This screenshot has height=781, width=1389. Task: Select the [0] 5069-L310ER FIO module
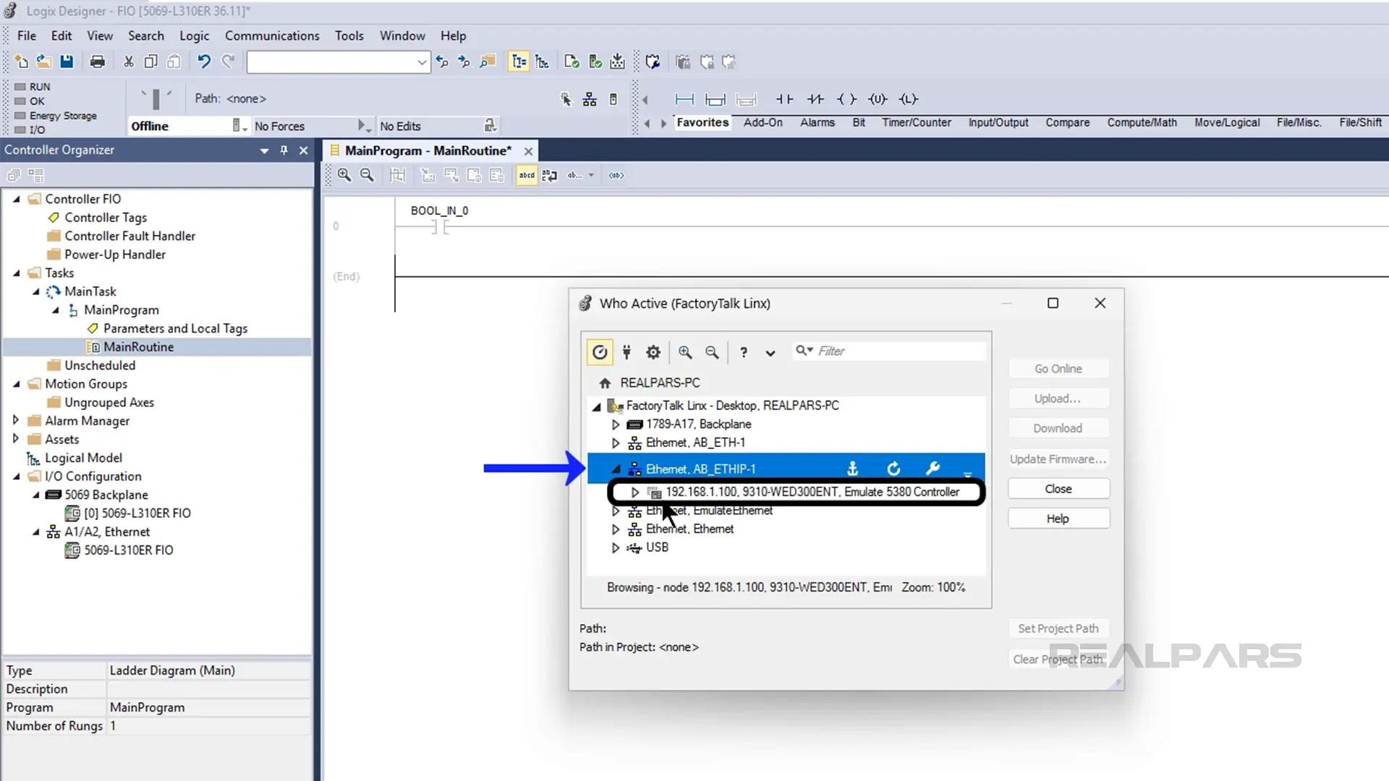tap(137, 513)
